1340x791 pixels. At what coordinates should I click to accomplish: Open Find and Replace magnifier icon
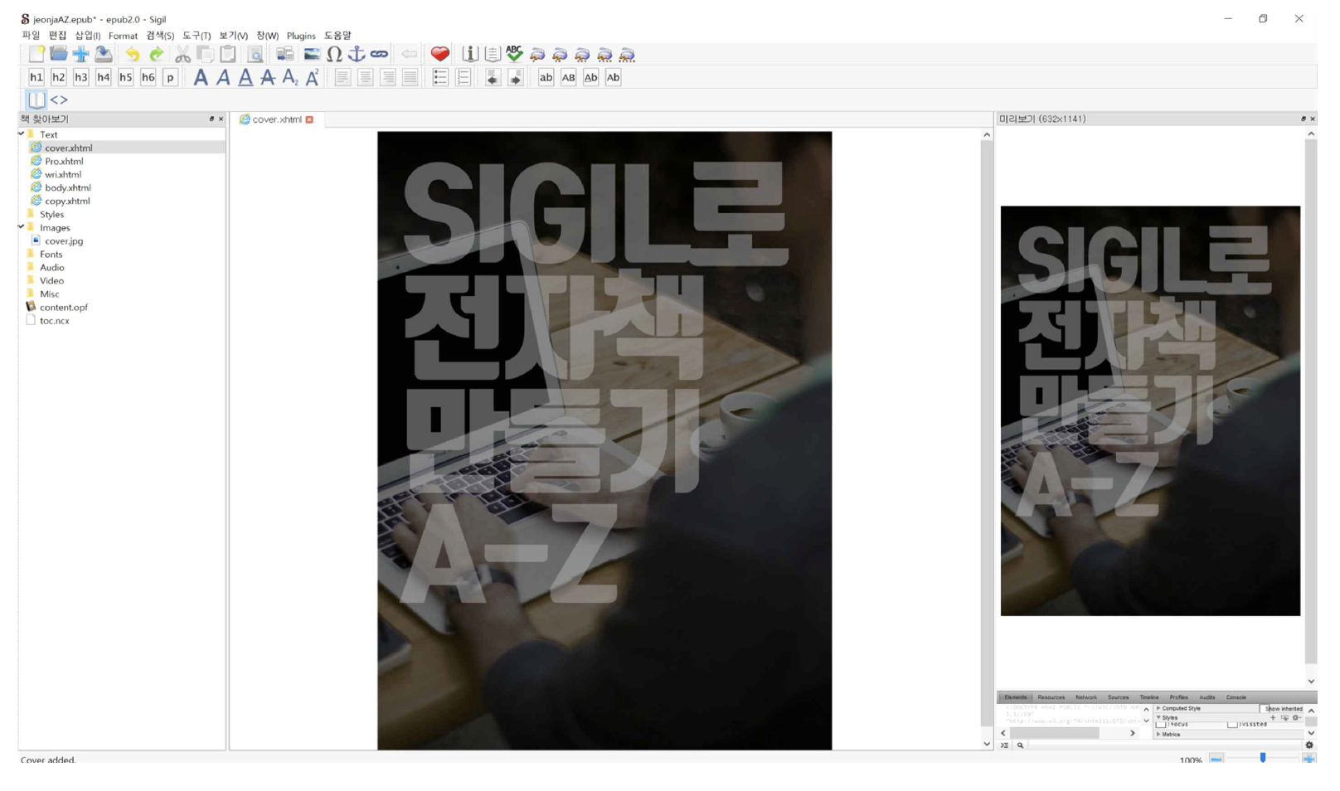tap(256, 54)
